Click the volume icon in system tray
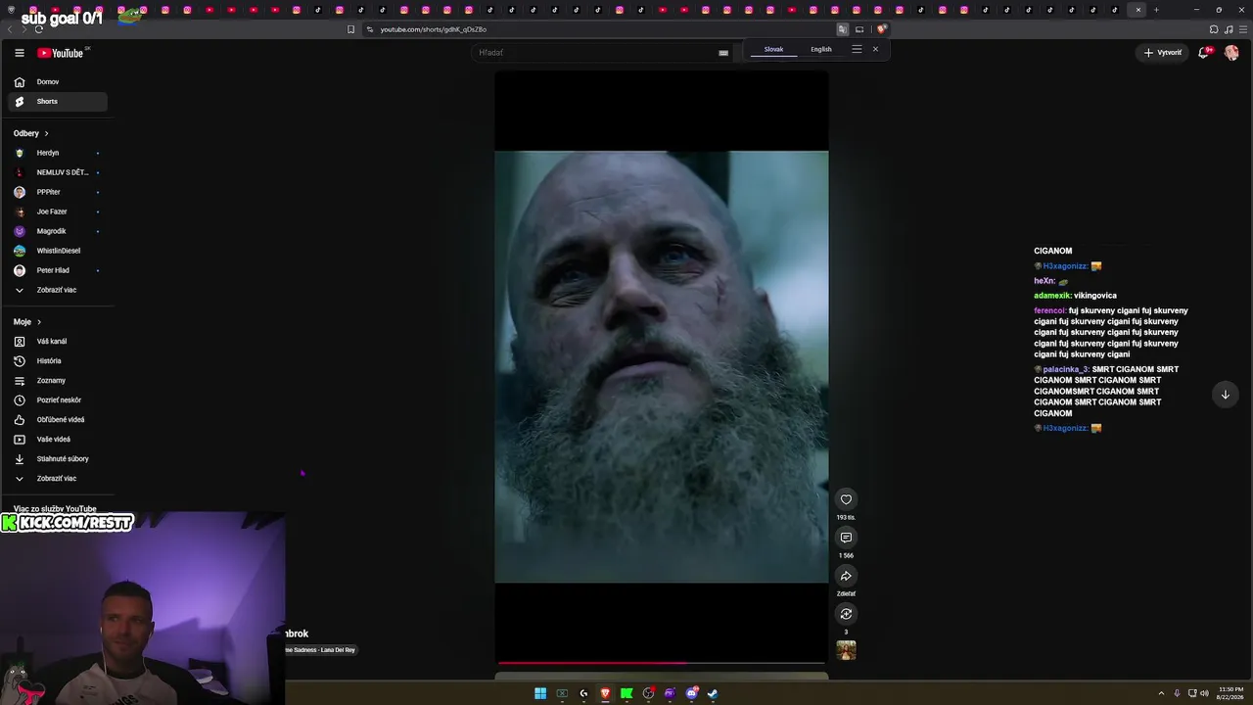 point(1204,693)
